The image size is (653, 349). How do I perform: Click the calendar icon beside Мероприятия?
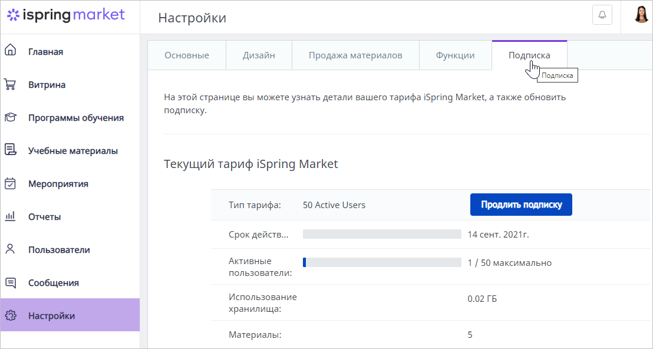click(11, 183)
